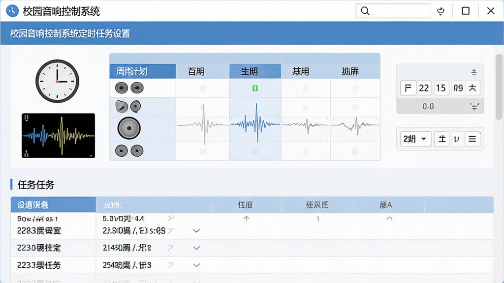This screenshot has width=504, height=283.
Task: Click the edit arrow icon in the 2230 row
Action: click(x=171, y=248)
